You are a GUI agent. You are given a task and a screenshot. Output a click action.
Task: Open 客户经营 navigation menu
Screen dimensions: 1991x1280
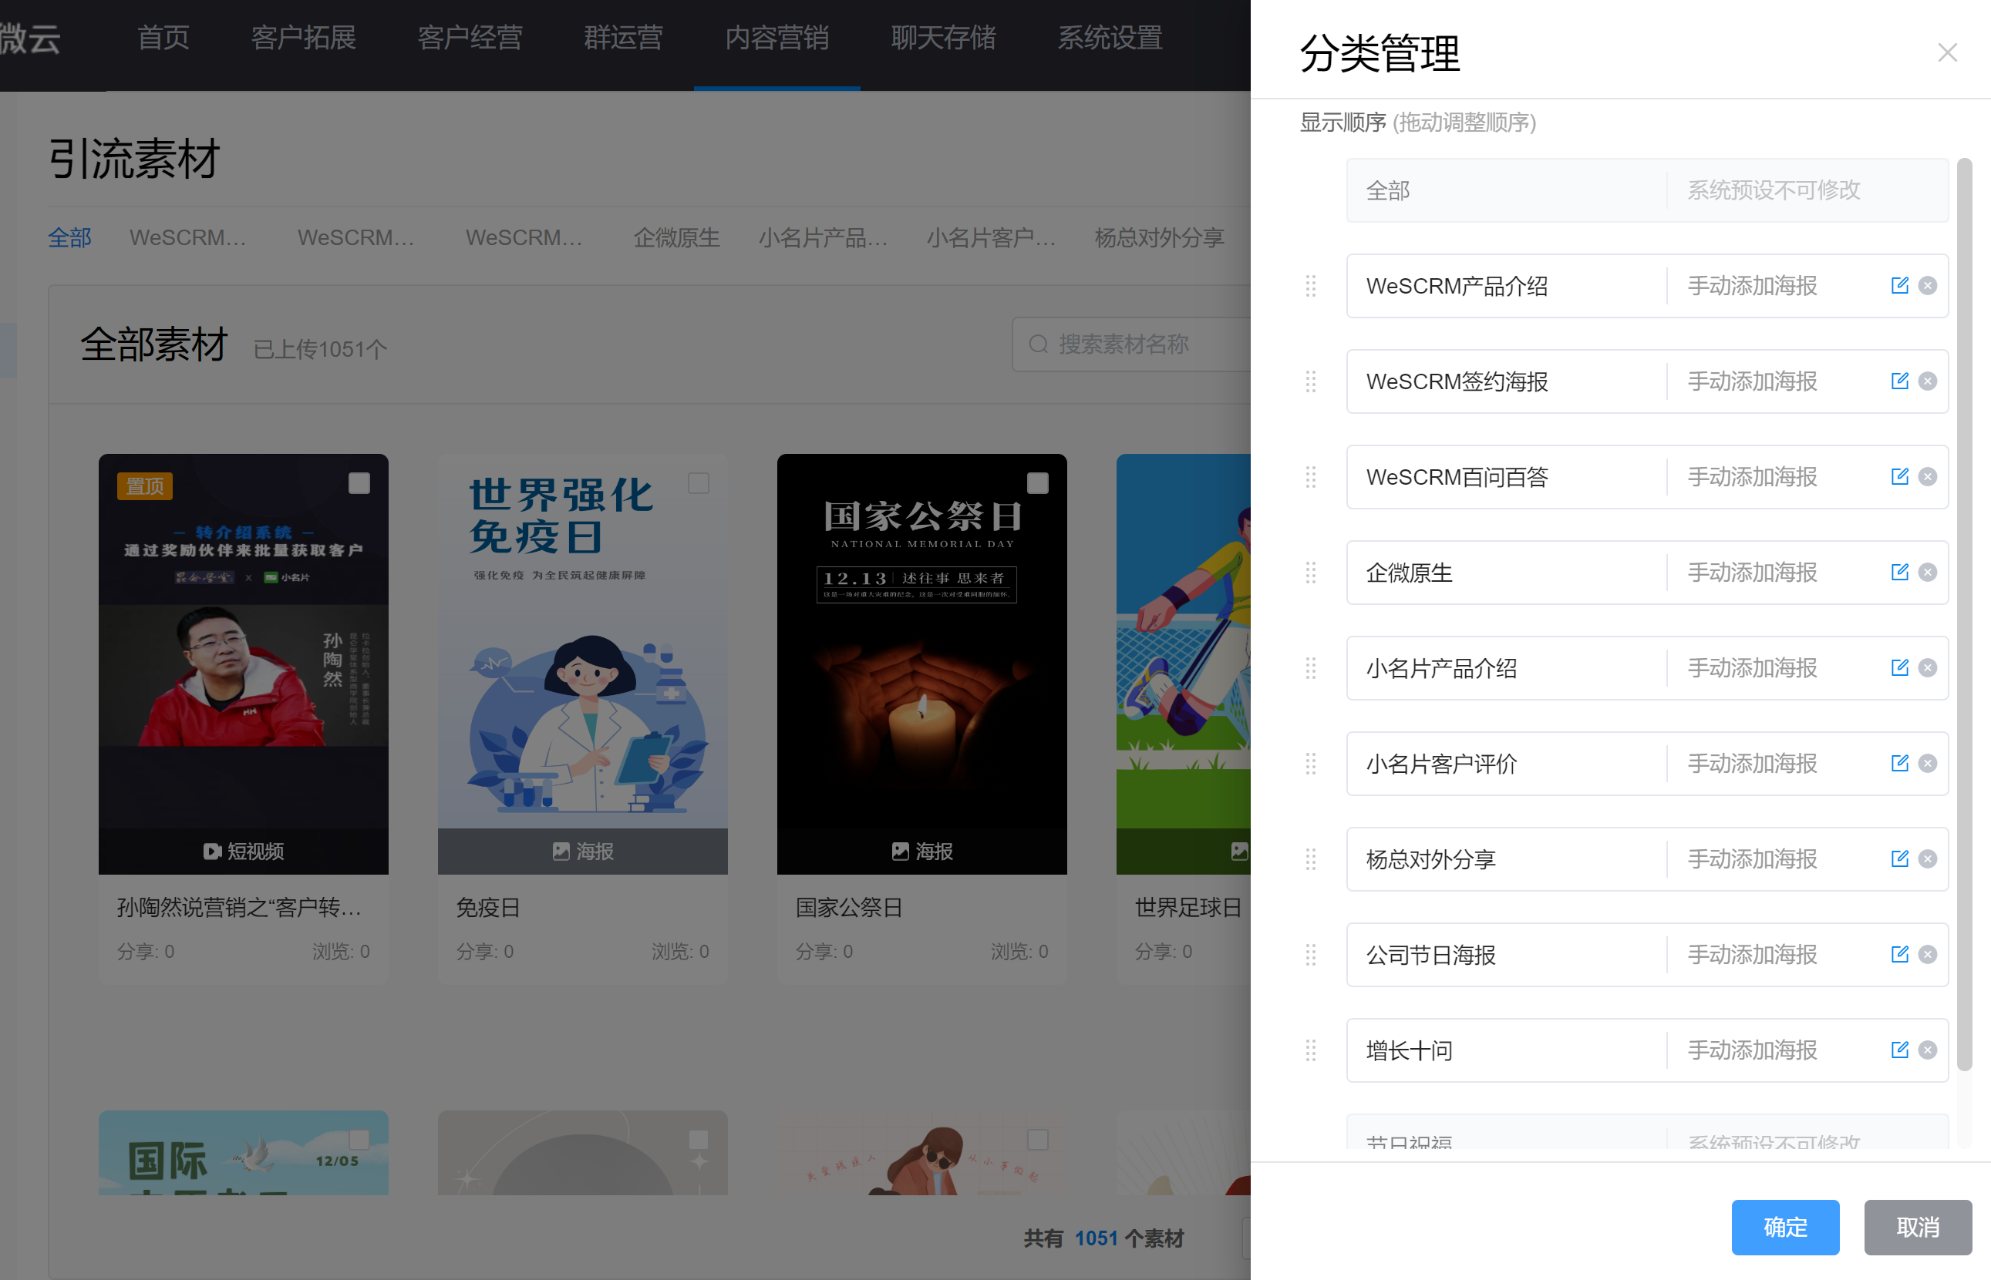tap(470, 39)
